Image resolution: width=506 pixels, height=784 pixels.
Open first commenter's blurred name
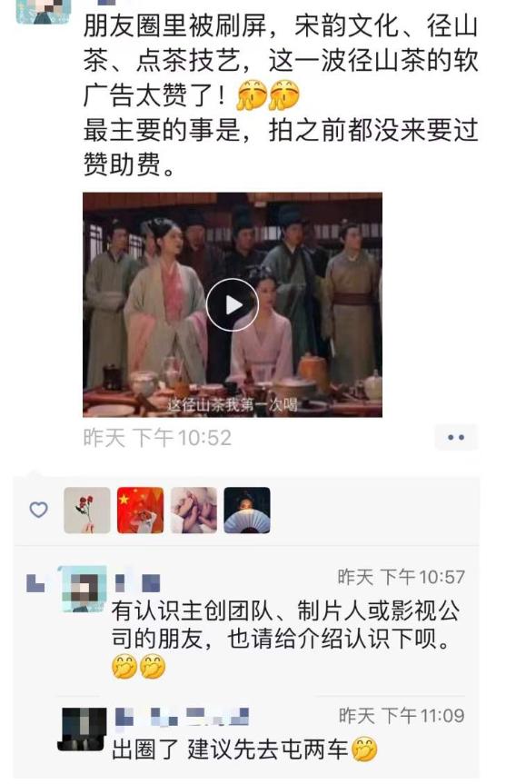pyautogui.click(x=138, y=583)
